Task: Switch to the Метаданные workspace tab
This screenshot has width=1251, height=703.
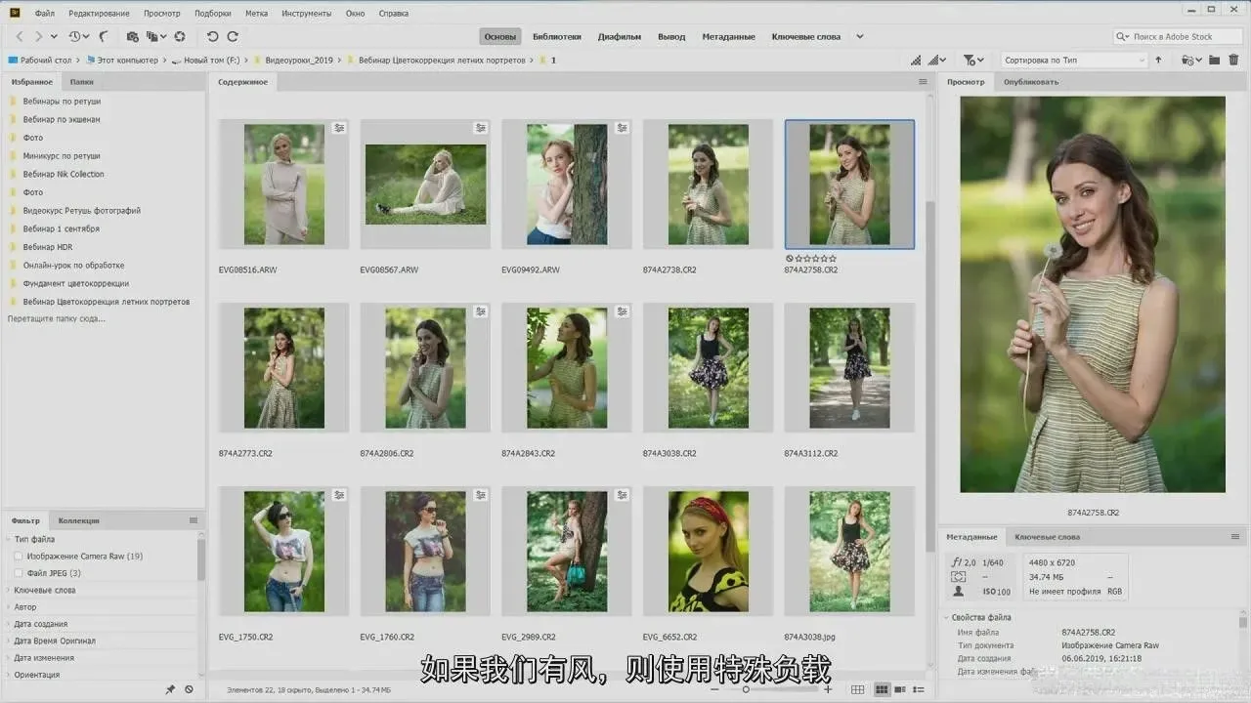Action: point(728,36)
